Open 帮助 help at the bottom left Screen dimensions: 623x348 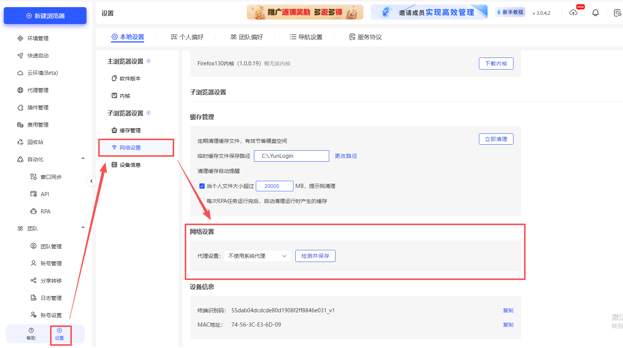pos(31,334)
